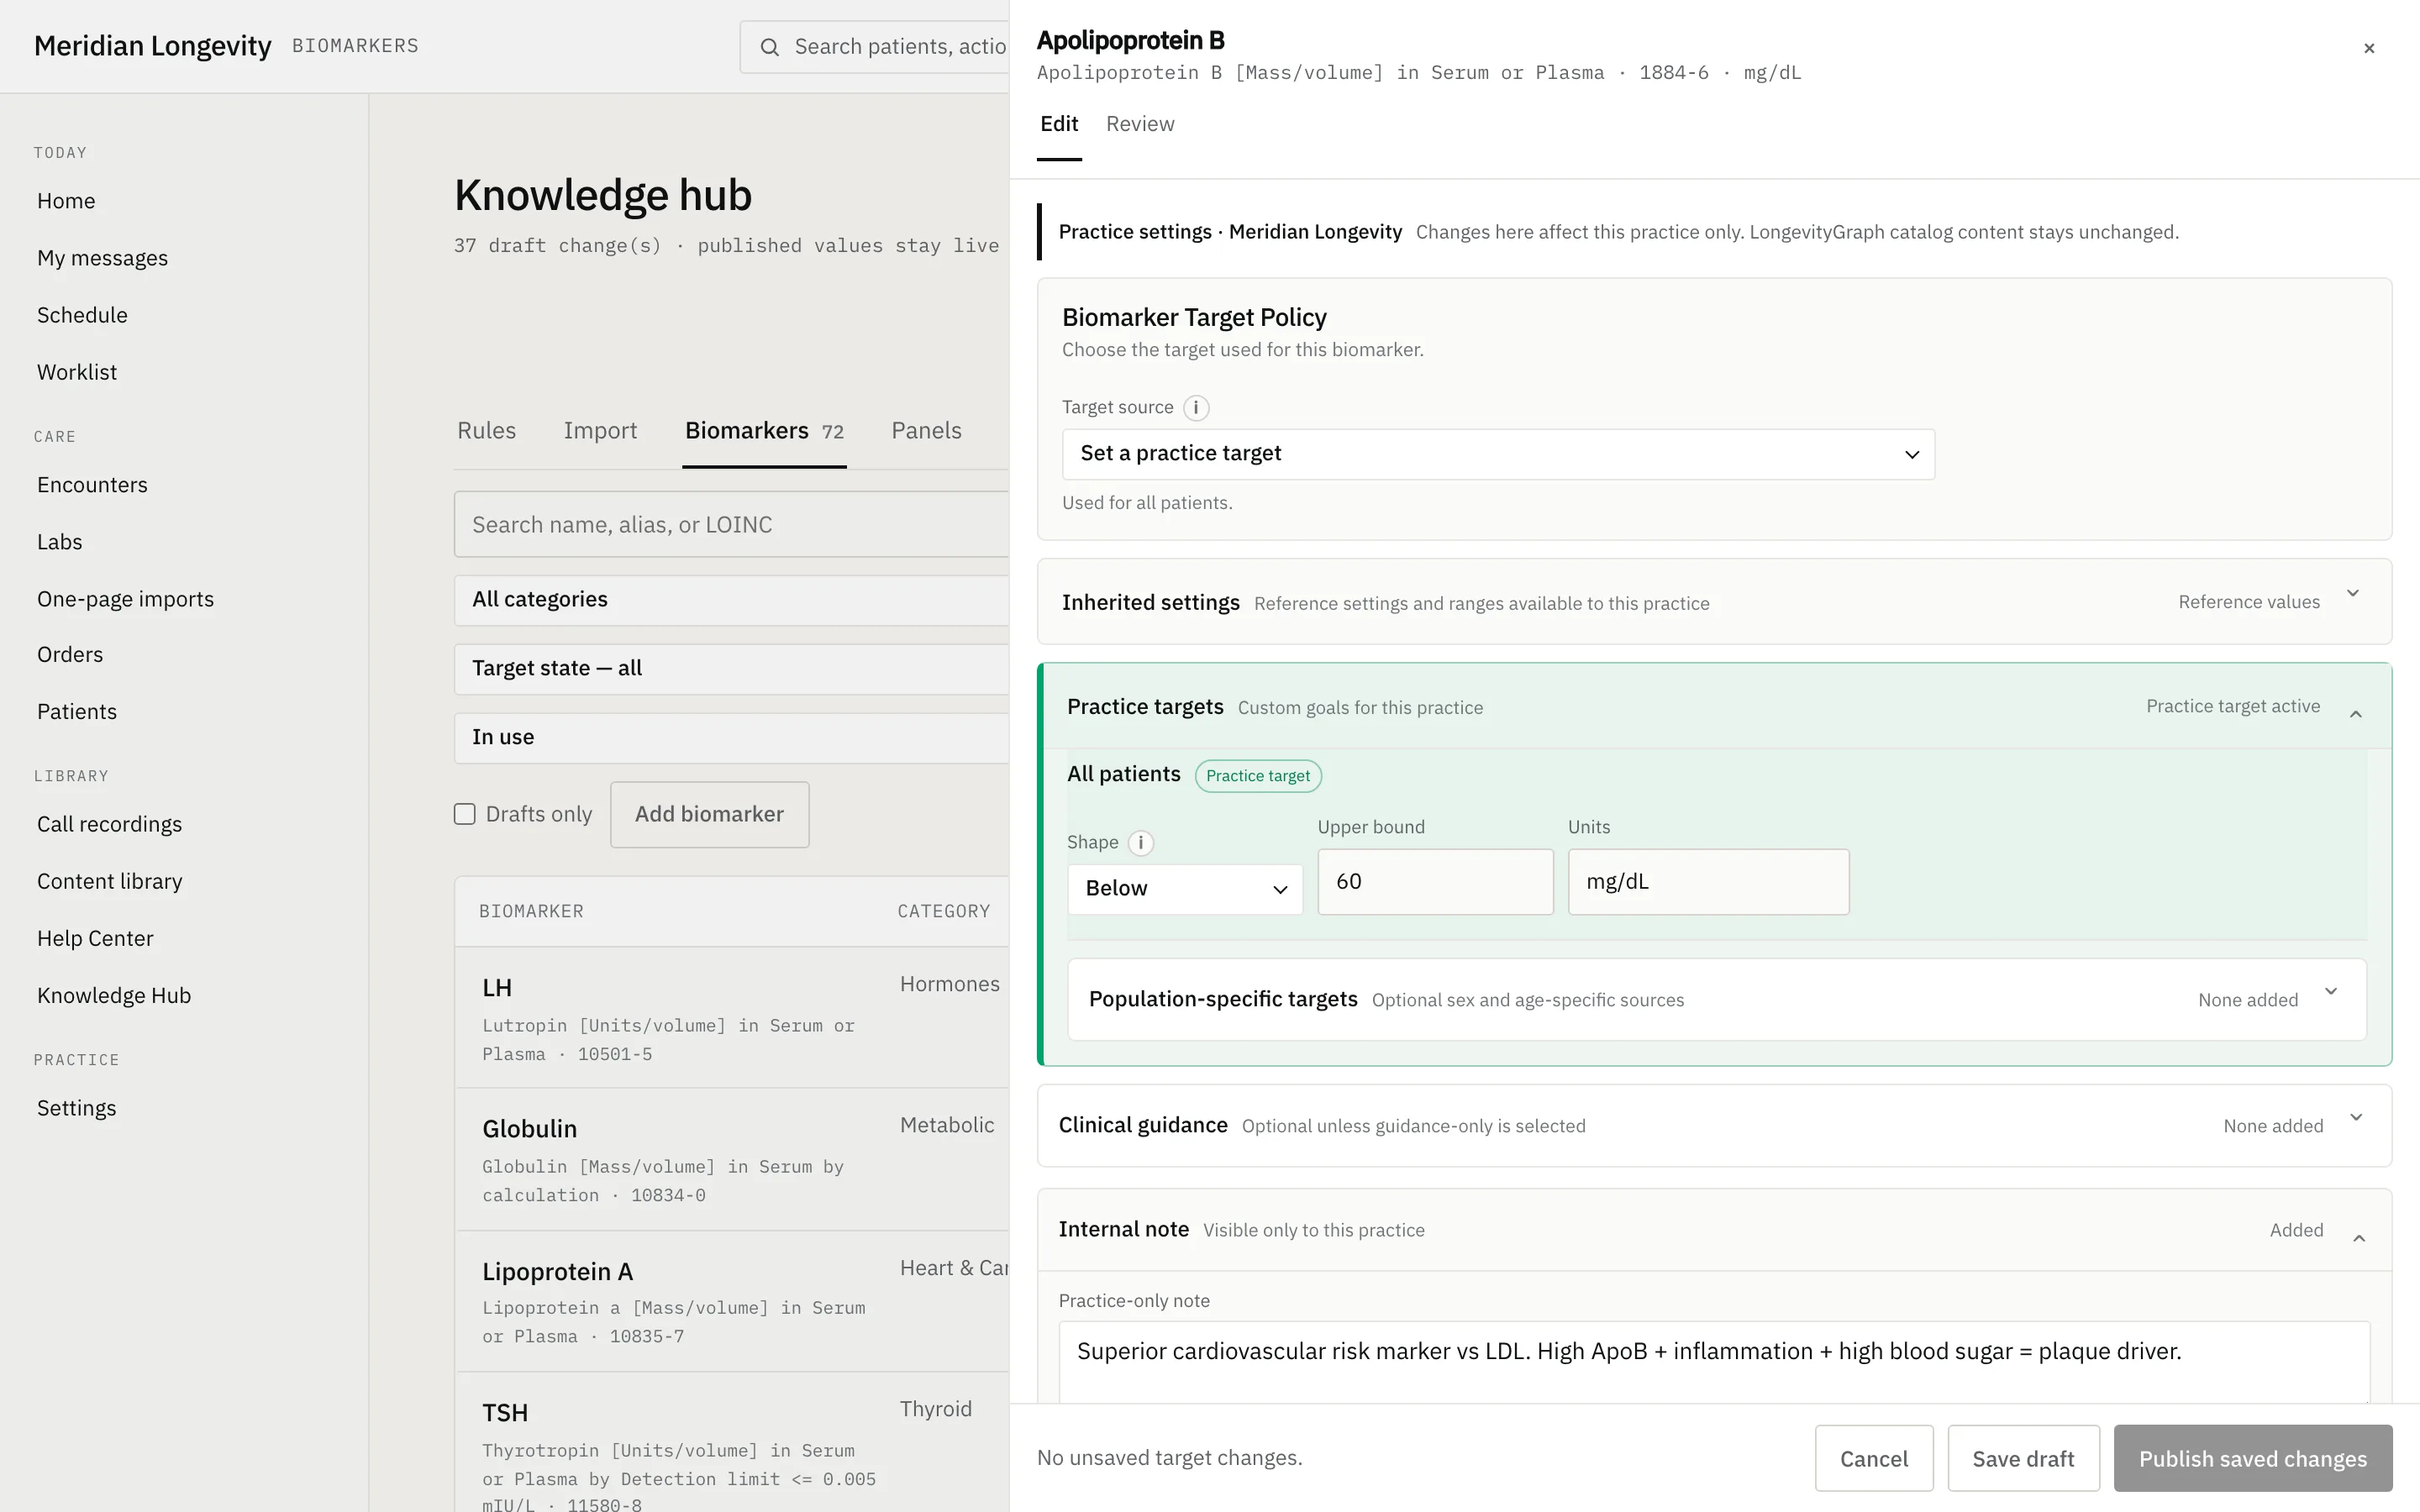
Task: Click the Add biomarker button
Action: click(x=709, y=815)
